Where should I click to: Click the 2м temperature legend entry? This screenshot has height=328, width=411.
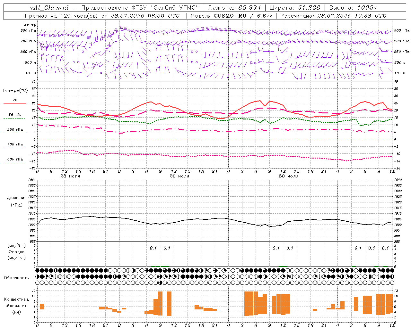click(x=15, y=100)
